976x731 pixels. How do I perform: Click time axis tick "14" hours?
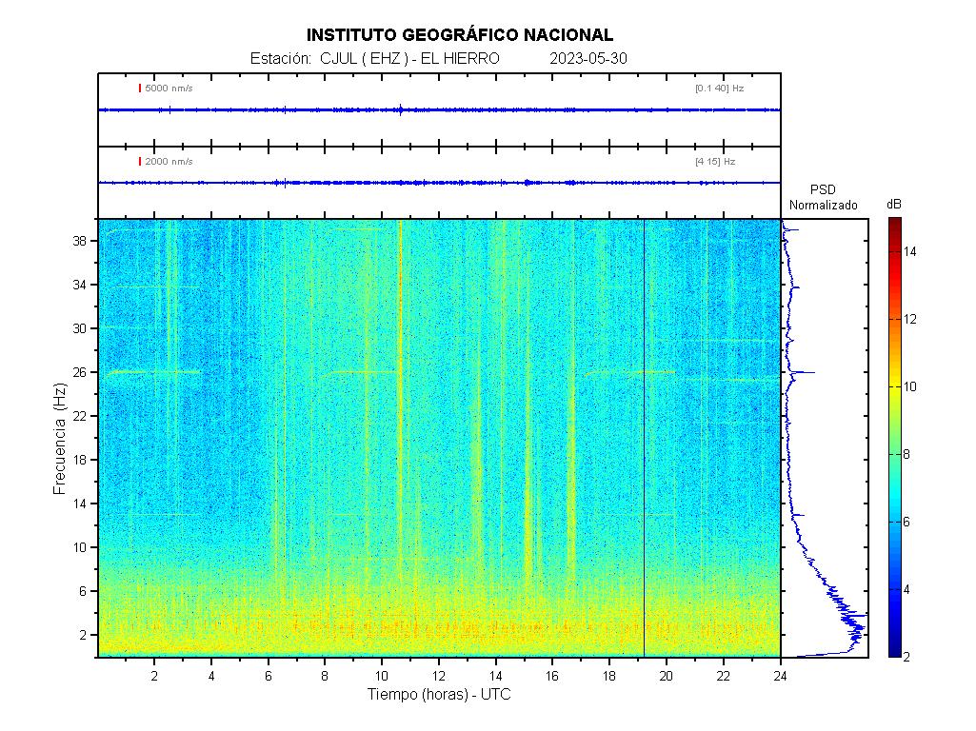[495, 676]
